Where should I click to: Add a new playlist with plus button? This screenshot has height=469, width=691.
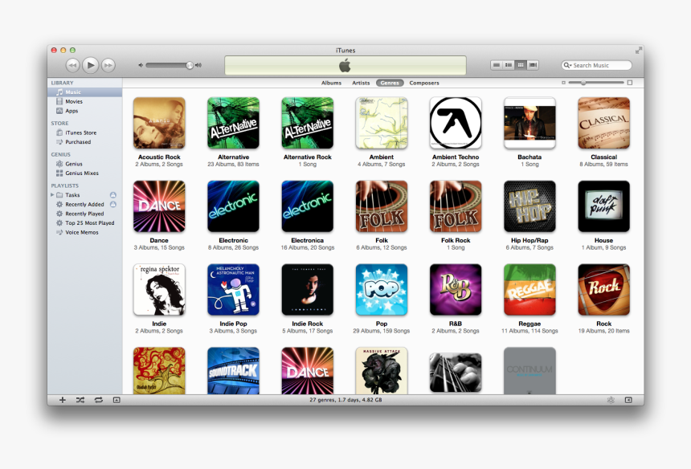(x=62, y=400)
